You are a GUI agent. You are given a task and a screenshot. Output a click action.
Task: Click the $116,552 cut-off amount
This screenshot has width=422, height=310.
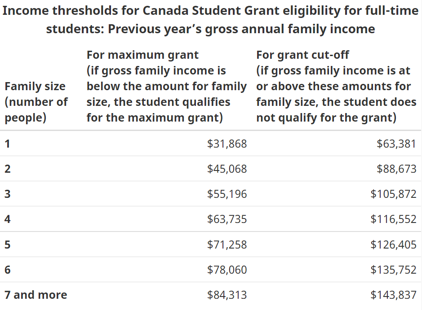click(393, 219)
